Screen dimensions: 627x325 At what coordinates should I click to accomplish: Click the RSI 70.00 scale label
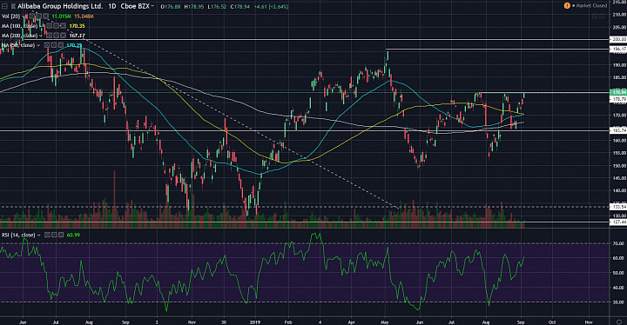pos(619,243)
